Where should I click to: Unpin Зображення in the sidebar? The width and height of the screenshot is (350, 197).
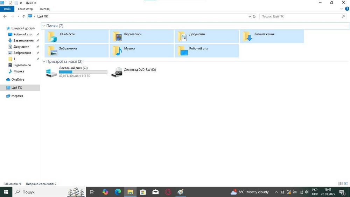click(x=38, y=53)
